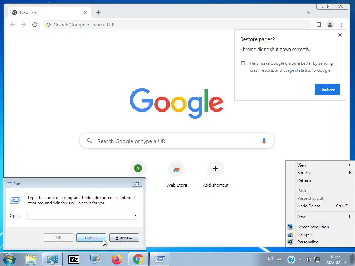This screenshot has width=355, height=266.
Task: Launch Firefox from the taskbar
Action: [116, 259]
